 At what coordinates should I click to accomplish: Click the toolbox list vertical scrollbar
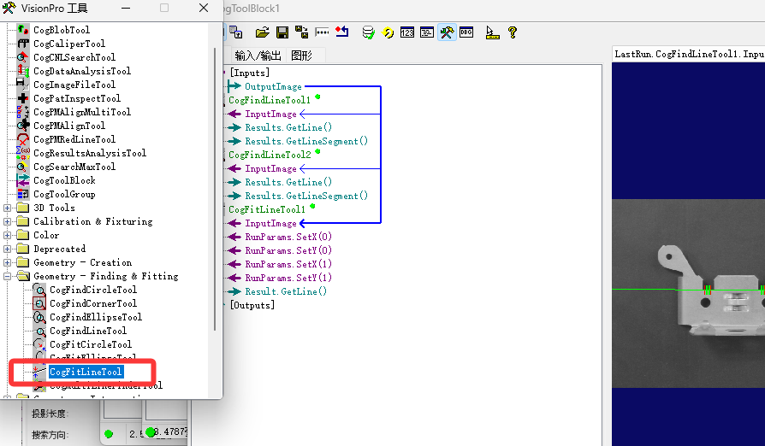(x=215, y=189)
